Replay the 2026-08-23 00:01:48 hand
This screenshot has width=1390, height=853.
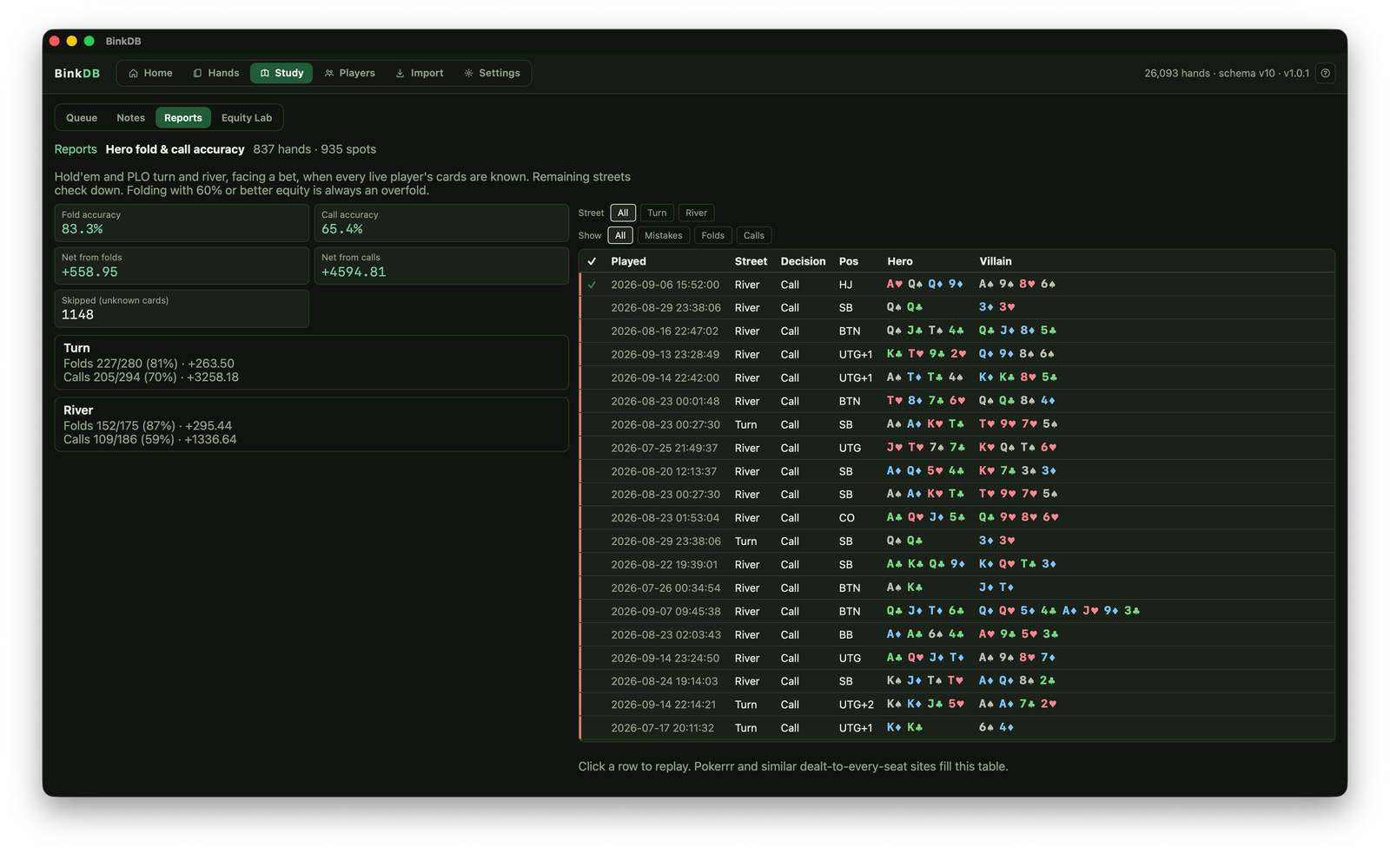coord(956,402)
